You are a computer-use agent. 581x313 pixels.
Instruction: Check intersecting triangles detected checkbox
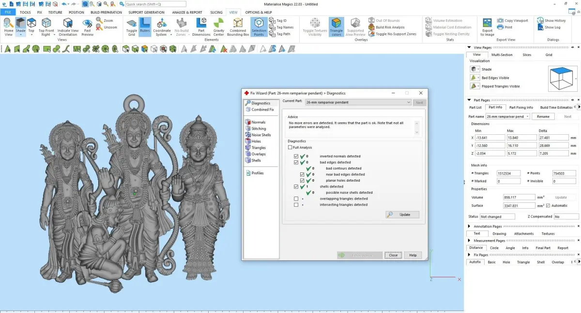point(296,205)
